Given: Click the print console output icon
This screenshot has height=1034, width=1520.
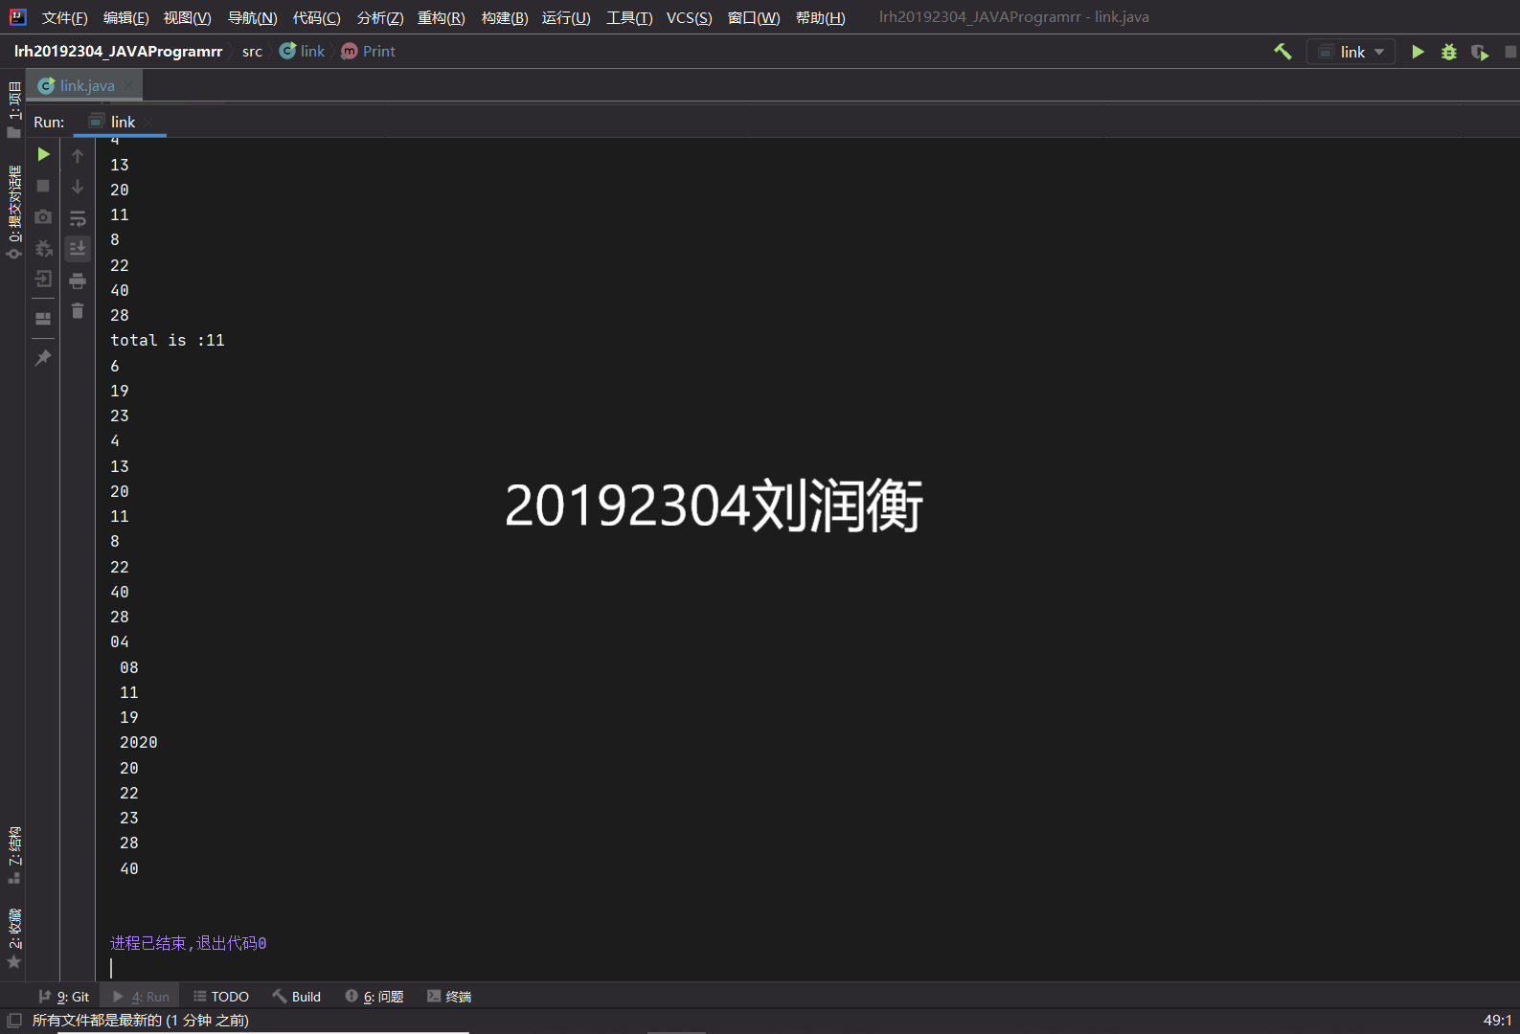Looking at the screenshot, I should tap(78, 281).
